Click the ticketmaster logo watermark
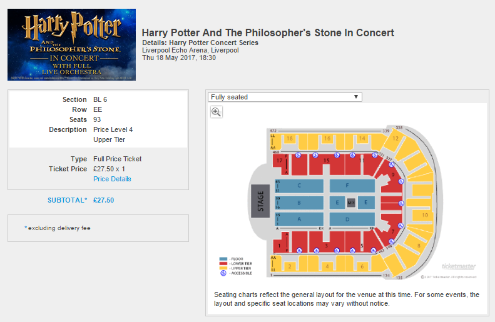The width and height of the screenshot is (495, 322). click(459, 266)
